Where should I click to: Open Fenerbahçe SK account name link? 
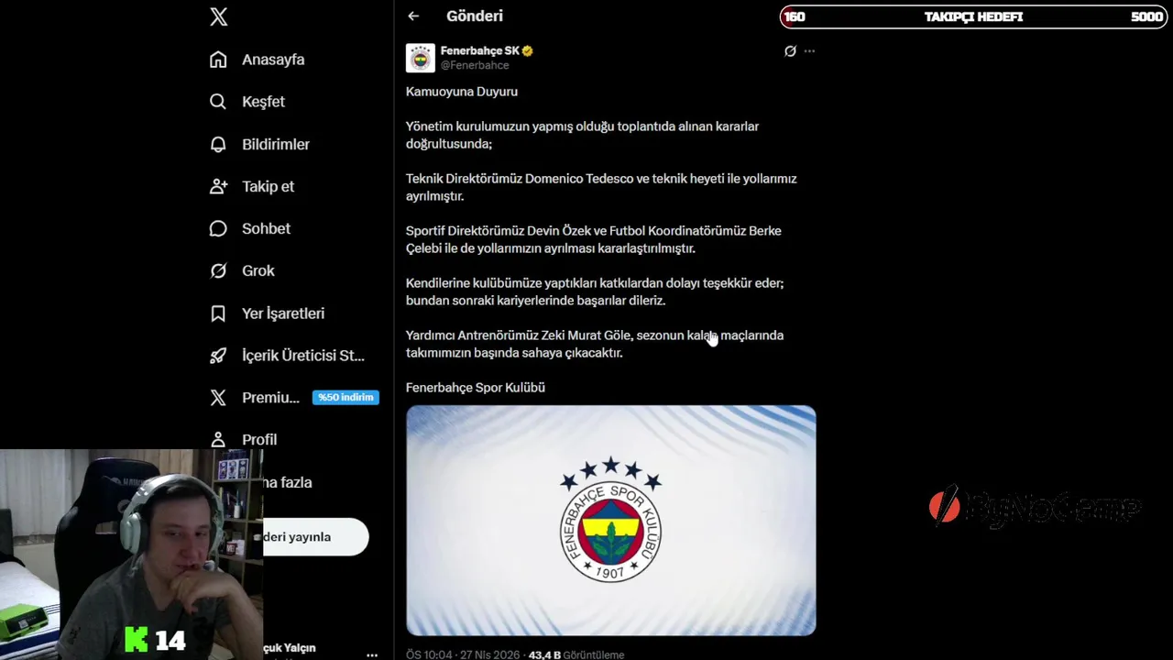coord(480,51)
